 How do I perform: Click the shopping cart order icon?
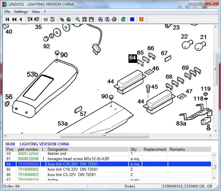46,19
